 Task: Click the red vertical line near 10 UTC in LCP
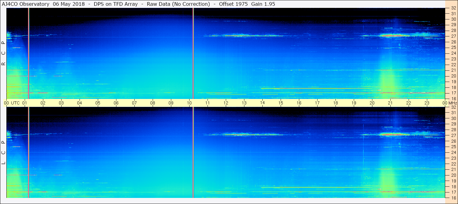point(193,152)
